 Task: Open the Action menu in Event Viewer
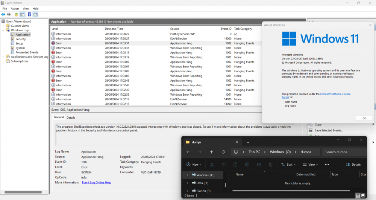[15, 8]
